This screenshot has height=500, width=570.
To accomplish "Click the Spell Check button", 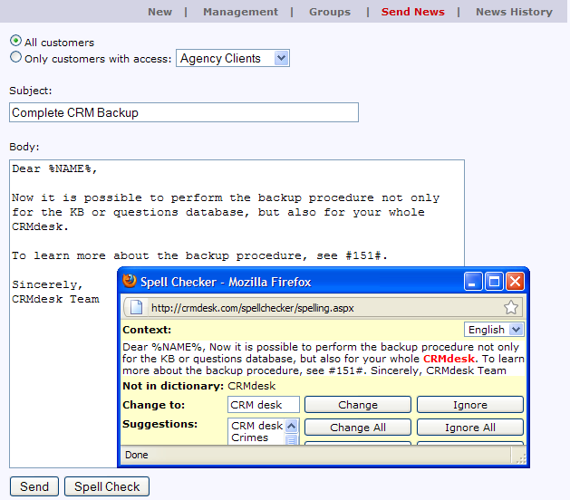I will (x=107, y=486).
